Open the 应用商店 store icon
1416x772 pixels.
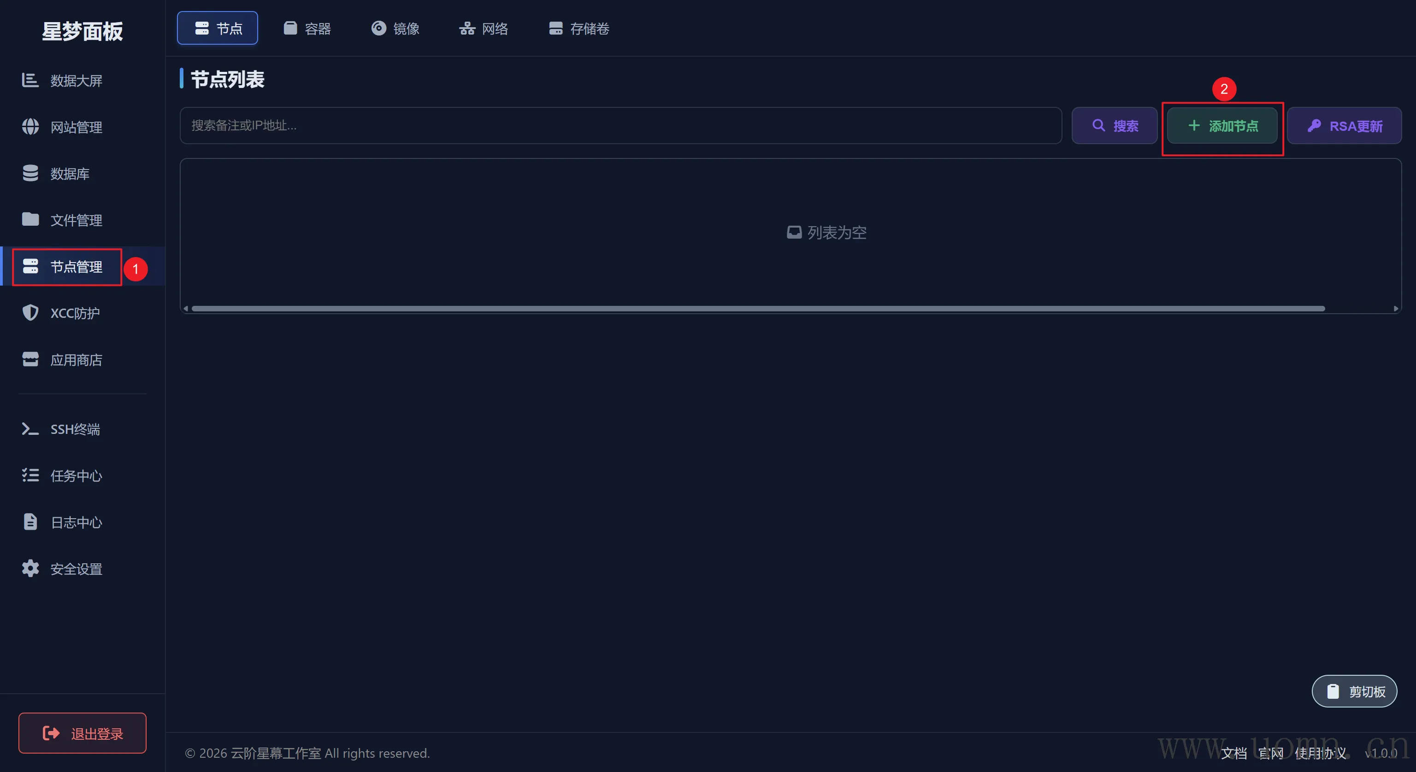click(x=29, y=359)
